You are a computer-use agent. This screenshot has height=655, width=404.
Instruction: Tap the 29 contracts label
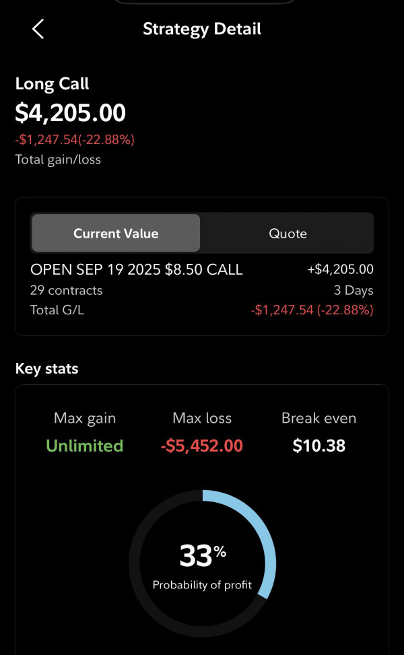[66, 291]
